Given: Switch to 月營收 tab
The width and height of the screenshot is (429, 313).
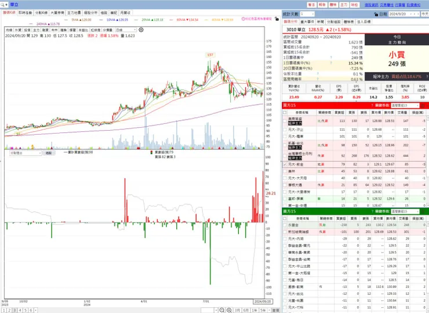Looking at the screenshot, I should click(125, 13).
